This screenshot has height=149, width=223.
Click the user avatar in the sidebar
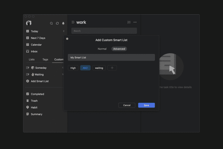[29, 23]
